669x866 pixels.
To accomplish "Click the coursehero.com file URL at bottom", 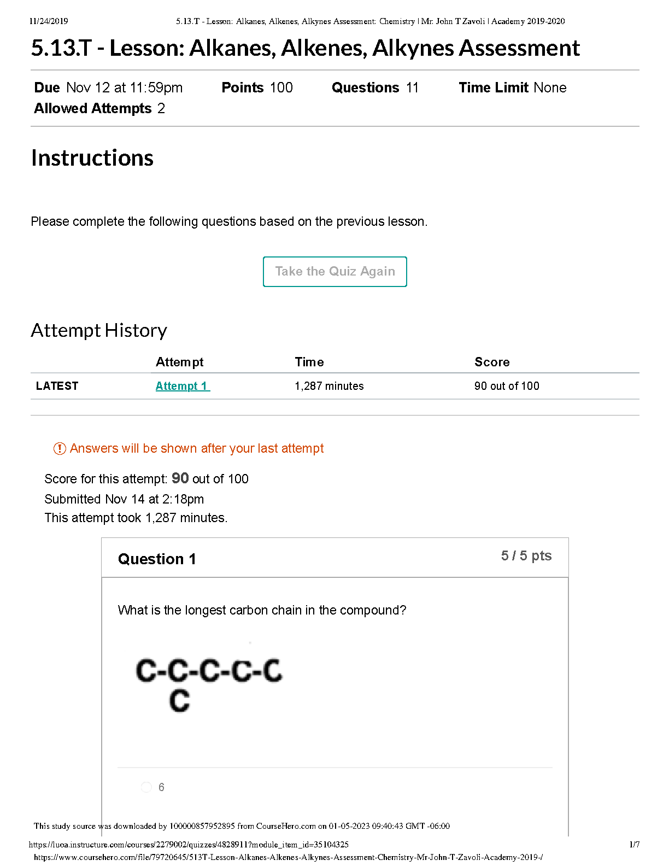I will point(288,857).
